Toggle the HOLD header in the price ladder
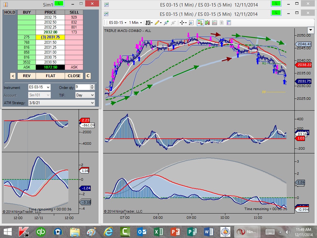The image size is (317, 238). click(10, 12)
